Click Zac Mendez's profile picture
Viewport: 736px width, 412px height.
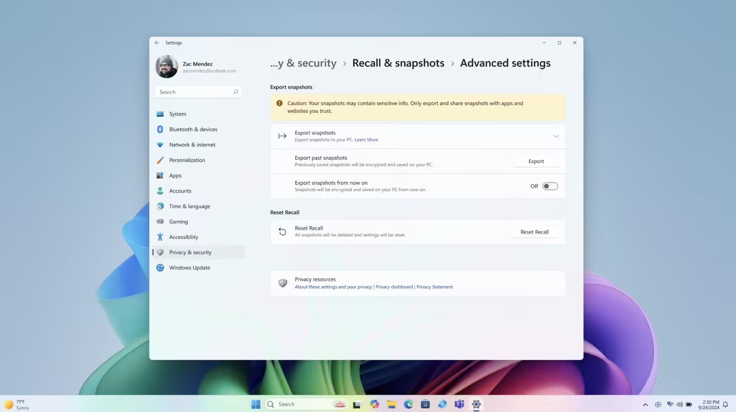167,66
